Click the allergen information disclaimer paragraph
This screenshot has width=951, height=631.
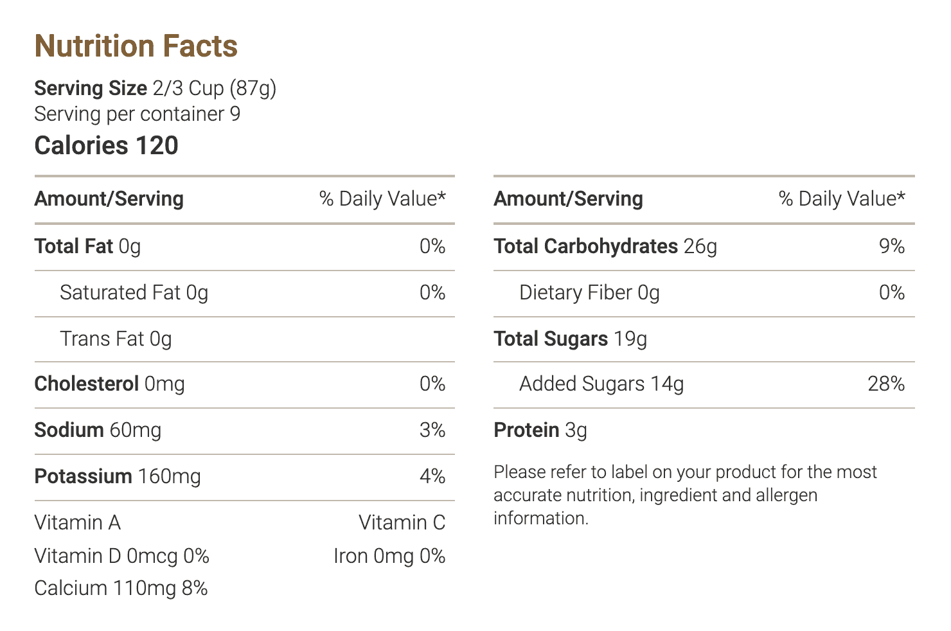pyautogui.click(x=685, y=495)
